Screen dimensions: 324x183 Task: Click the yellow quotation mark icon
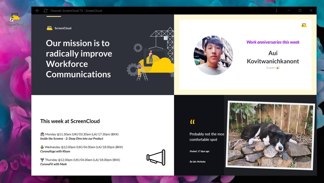click(192, 122)
